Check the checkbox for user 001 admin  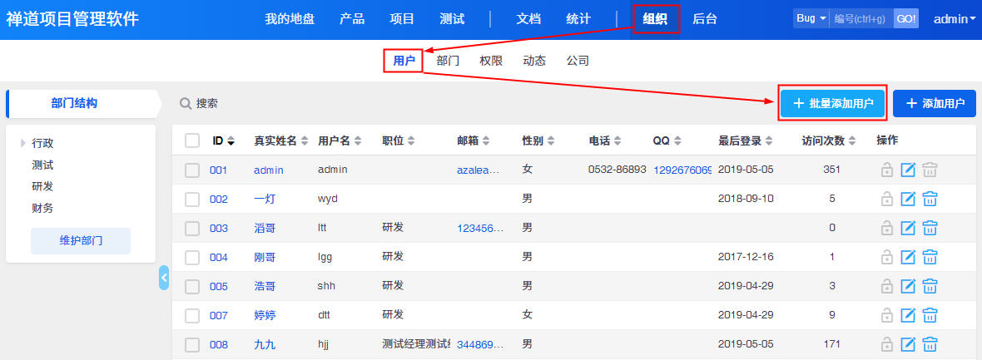192,170
